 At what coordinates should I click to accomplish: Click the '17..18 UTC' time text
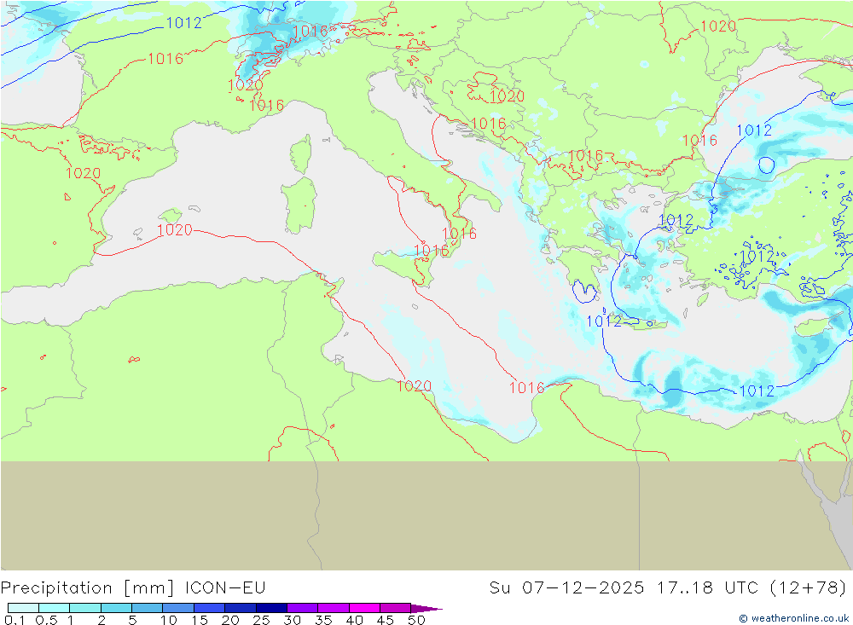(x=707, y=588)
